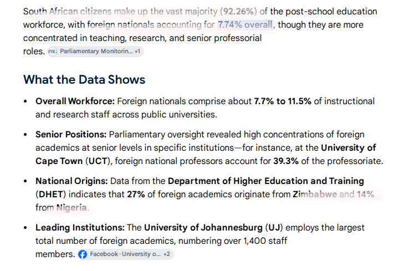Select the 'Senior Positions:' bold label
The height and width of the screenshot is (271, 413).
pos(71,135)
